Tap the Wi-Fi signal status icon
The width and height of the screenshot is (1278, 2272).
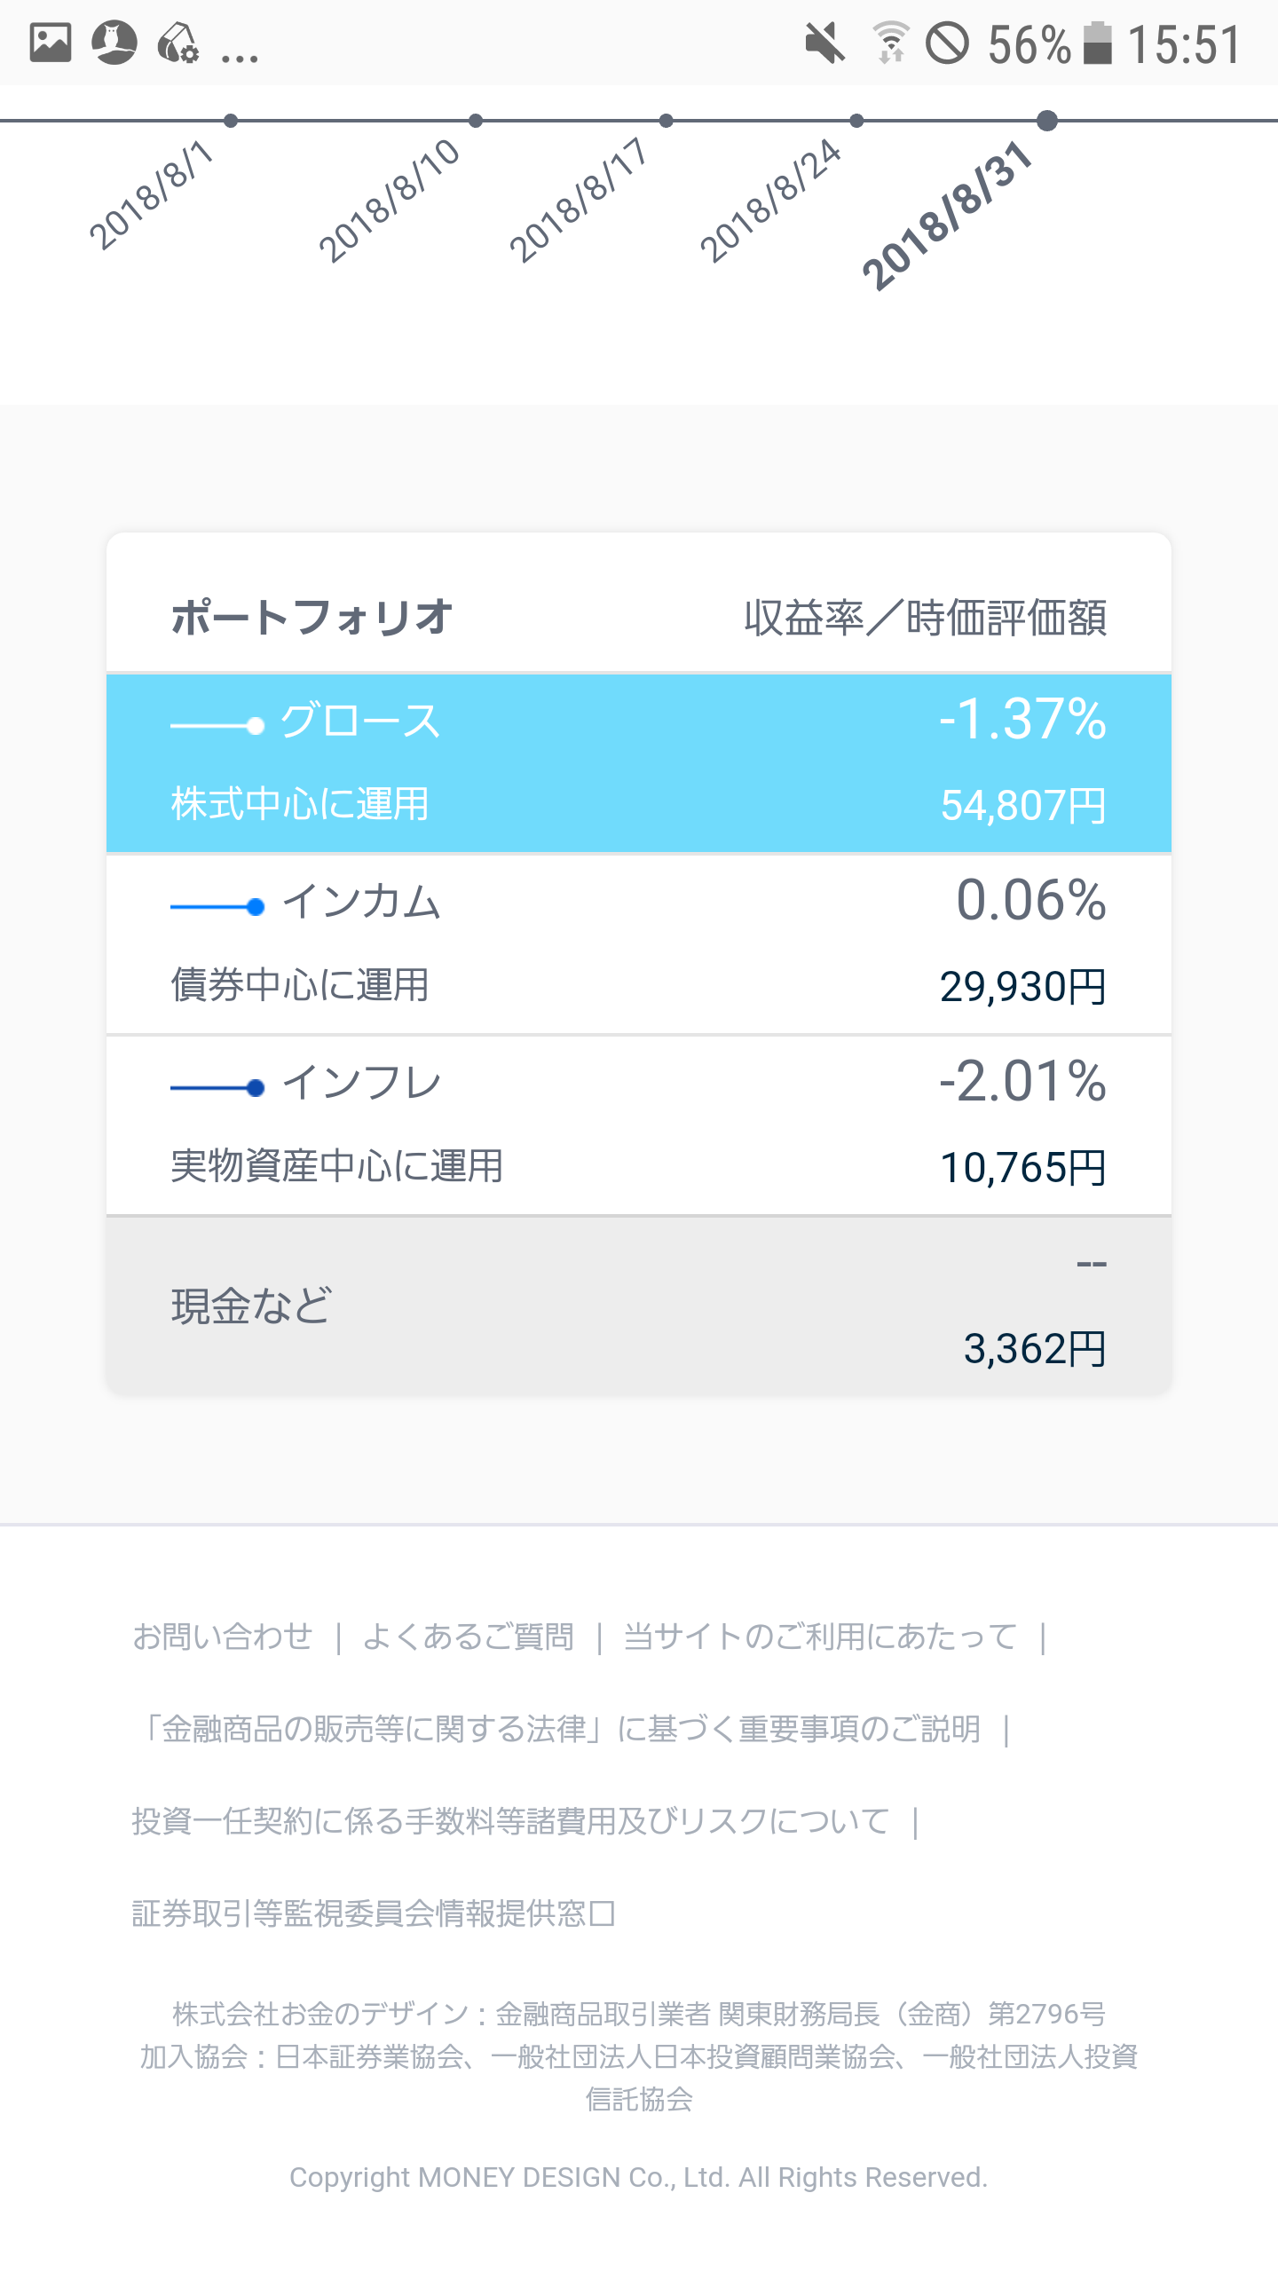pyautogui.click(x=890, y=43)
